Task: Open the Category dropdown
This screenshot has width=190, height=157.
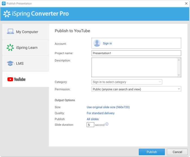Action: click(127, 82)
